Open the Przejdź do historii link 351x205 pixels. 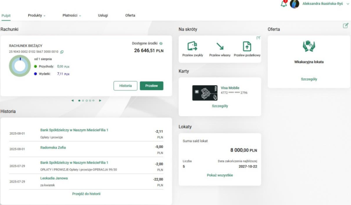click(86, 194)
